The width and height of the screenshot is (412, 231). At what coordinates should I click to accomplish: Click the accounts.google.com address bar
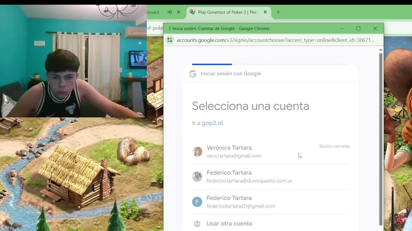coord(276,40)
